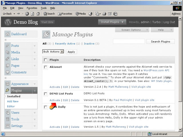Expand the Pages menu arrow
This screenshot has height=137, width=183.
click(35, 66)
